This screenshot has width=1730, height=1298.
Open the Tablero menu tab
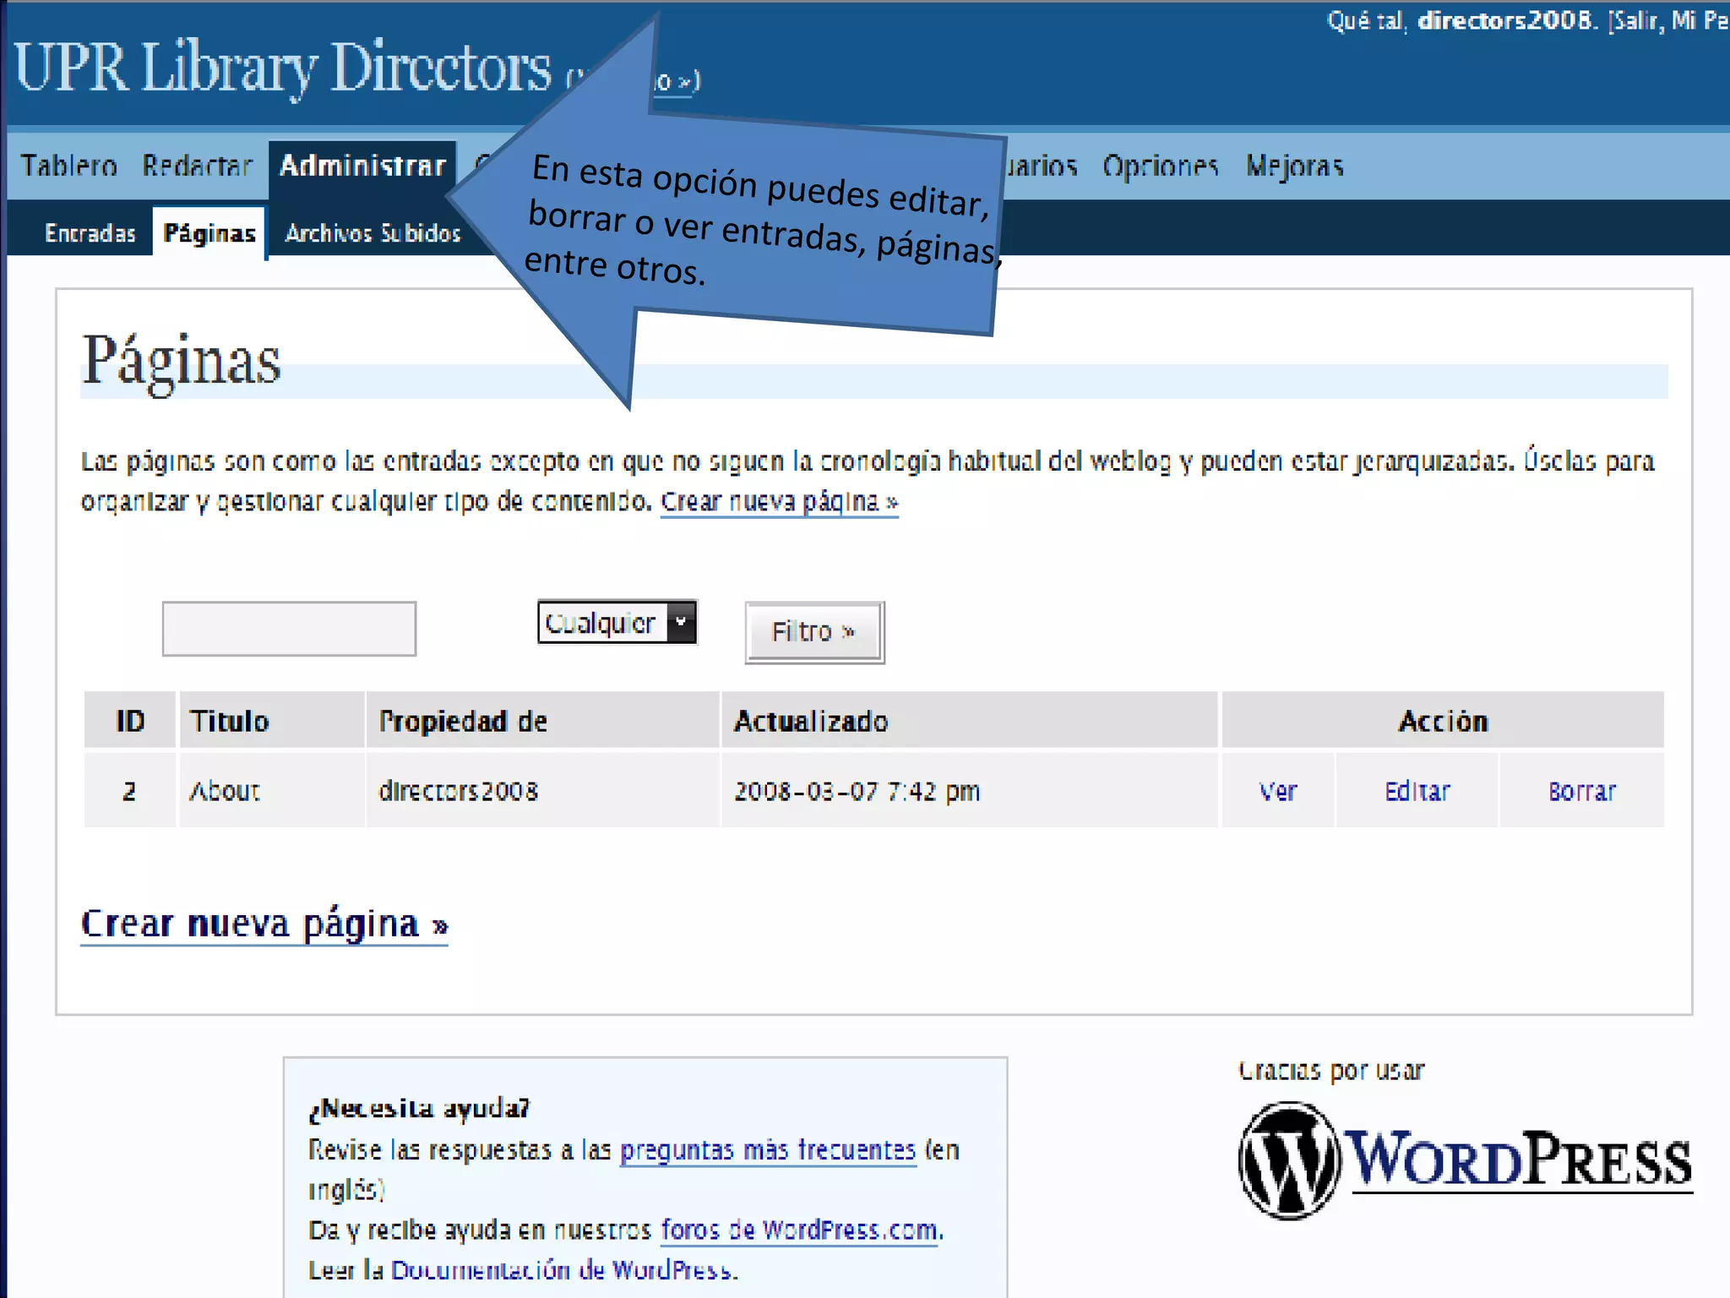(69, 166)
